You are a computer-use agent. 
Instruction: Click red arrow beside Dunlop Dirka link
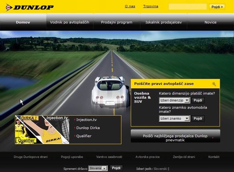75,128
